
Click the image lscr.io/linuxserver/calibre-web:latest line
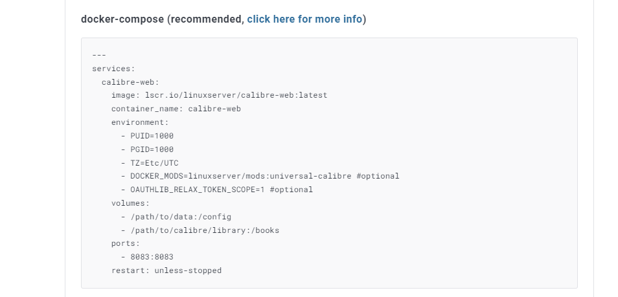click(x=219, y=95)
